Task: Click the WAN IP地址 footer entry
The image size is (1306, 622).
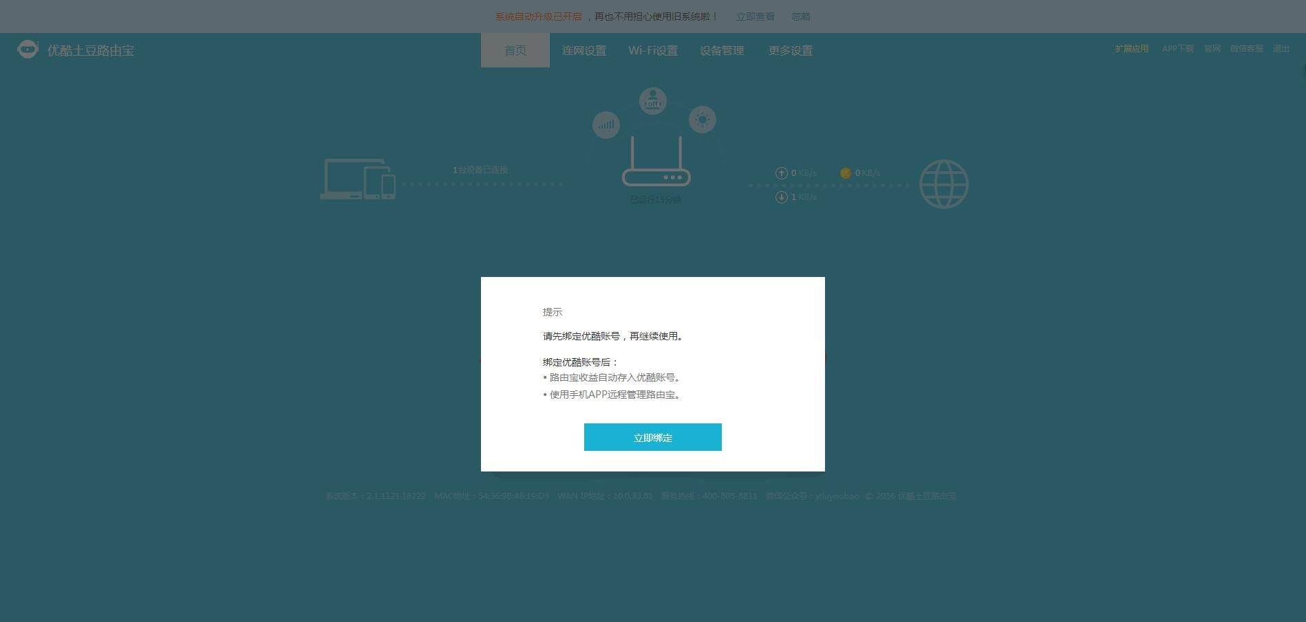Action: (x=605, y=496)
